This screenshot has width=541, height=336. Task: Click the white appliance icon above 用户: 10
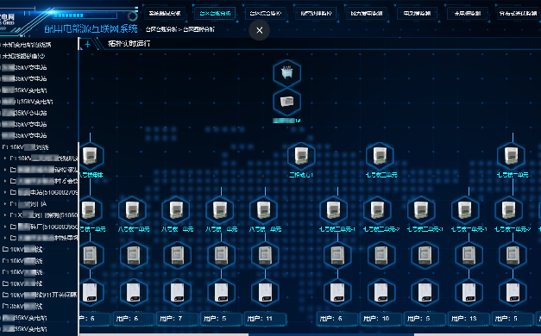(381, 293)
